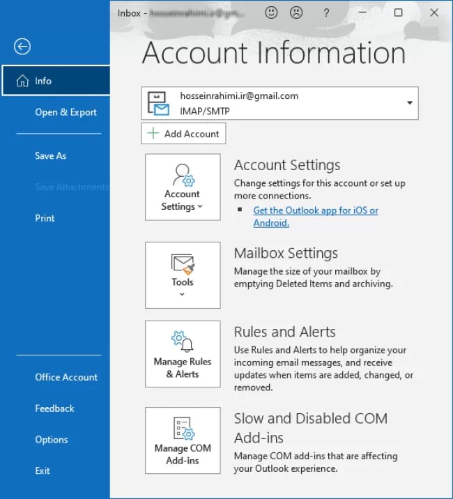Click Exit to close Outlook
The width and height of the screenshot is (453, 499).
43,471
